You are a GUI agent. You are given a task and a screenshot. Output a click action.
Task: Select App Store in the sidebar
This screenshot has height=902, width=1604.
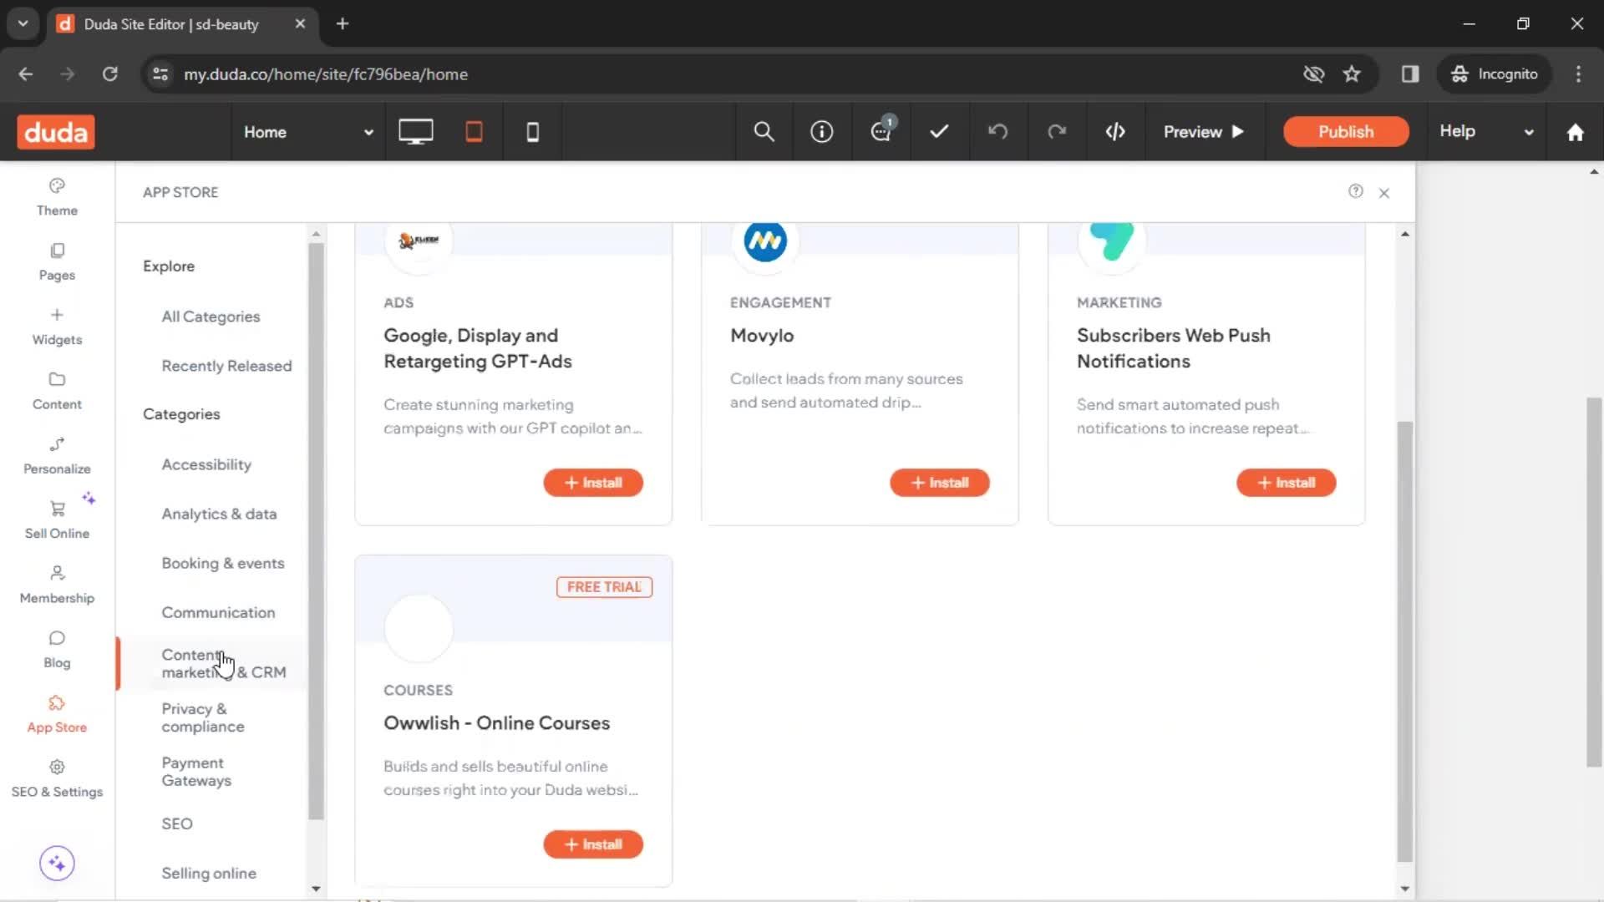(57, 714)
